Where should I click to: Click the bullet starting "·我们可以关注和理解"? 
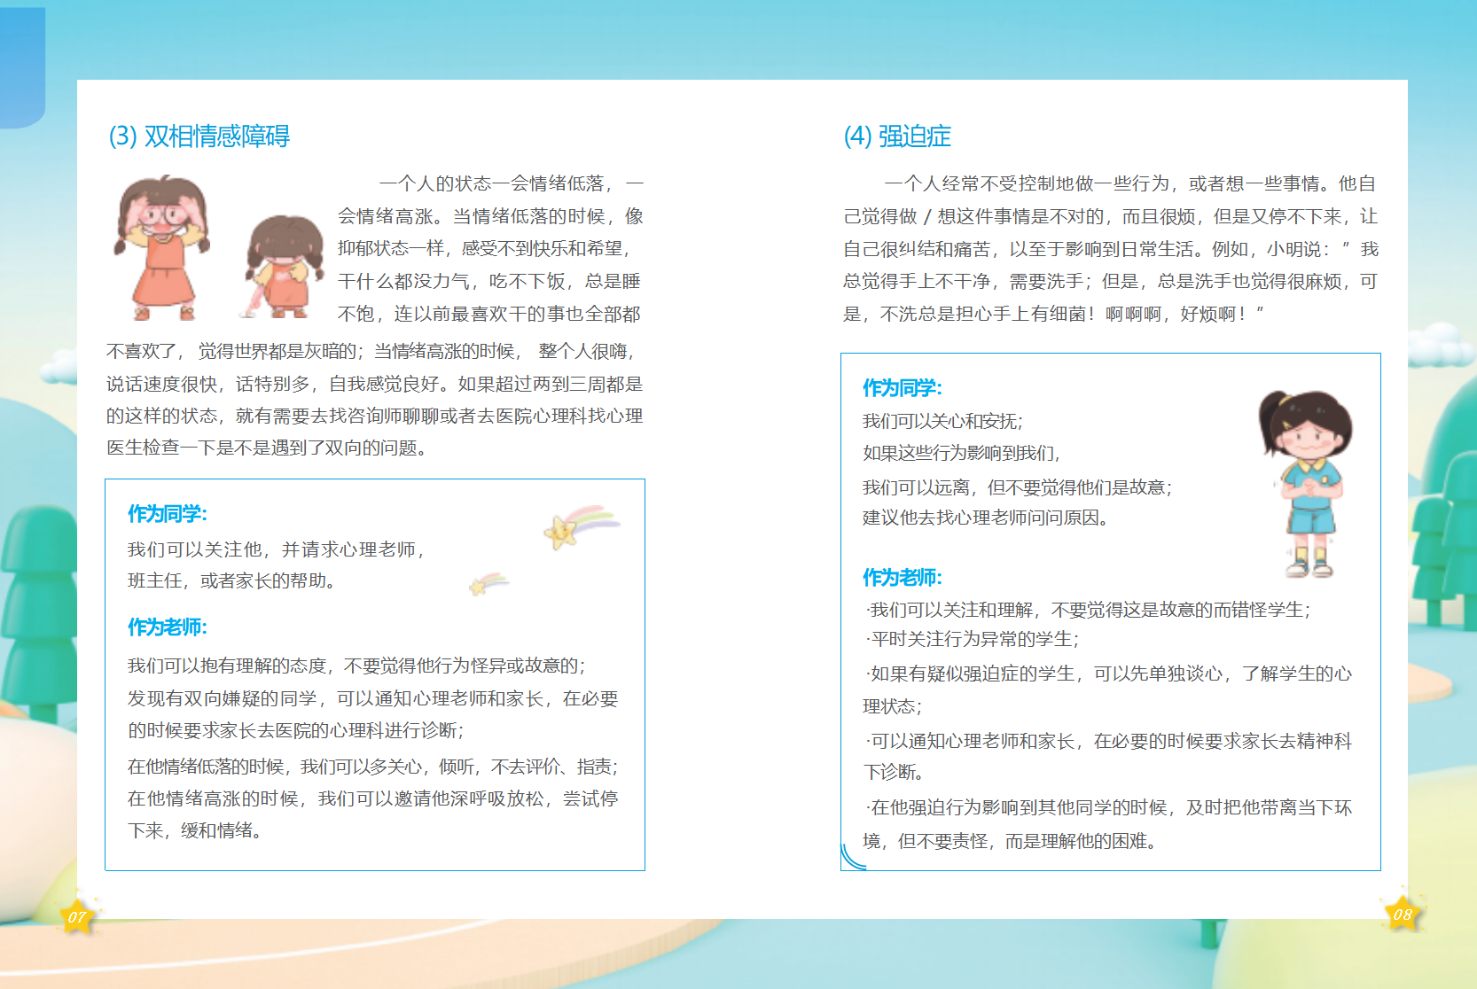pyautogui.click(x=1088, y=611)
